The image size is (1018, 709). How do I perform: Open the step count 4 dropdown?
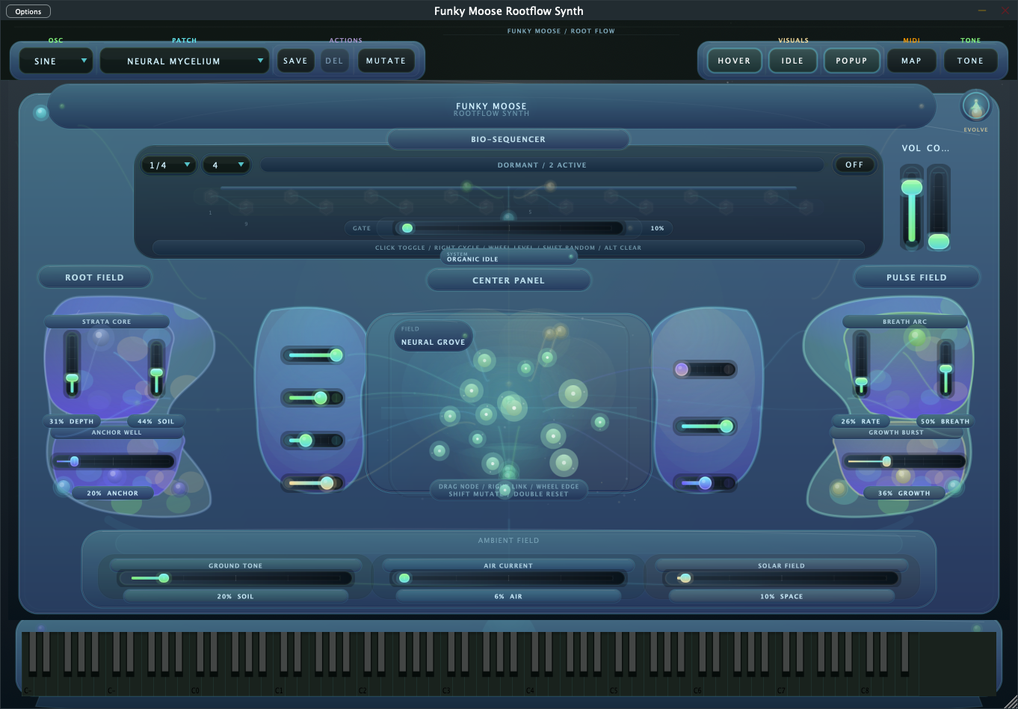(226, 165)
